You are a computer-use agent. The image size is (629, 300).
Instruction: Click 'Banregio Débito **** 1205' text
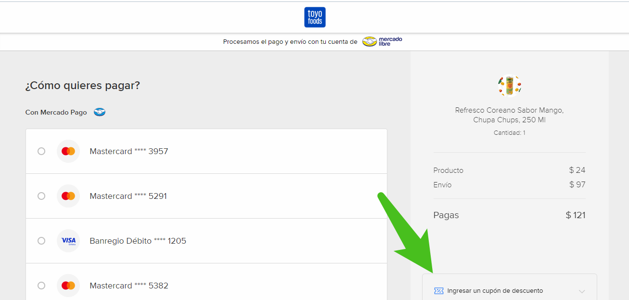[138, 241]
